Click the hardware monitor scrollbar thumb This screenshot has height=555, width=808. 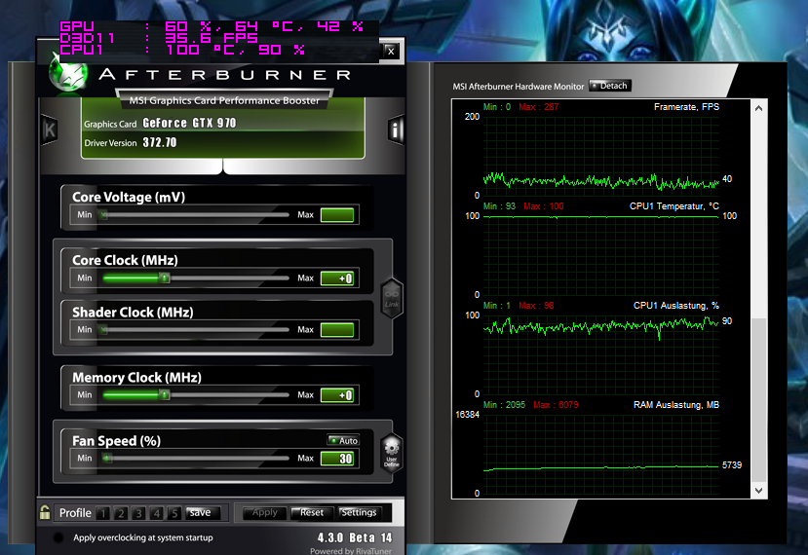758,400
